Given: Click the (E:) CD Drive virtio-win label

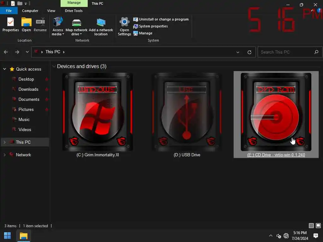Looking at the screenshot, I should pyautogui.click(x=276, y=155).
